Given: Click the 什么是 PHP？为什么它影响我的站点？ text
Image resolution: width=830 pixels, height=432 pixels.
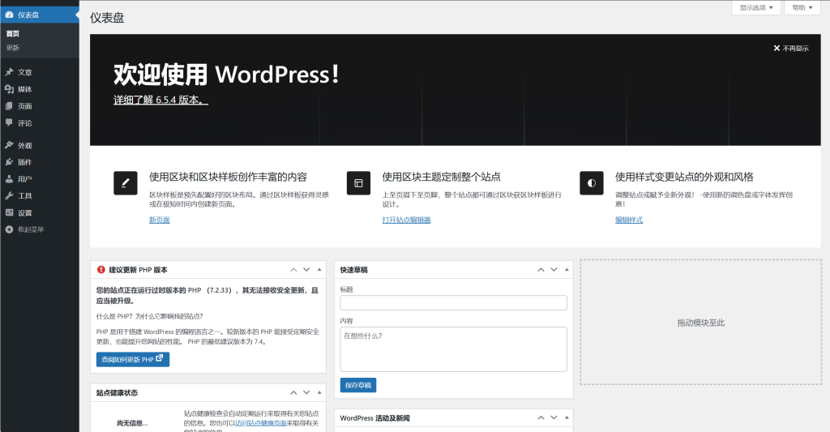Looking at the screenshot, I should coord(149,316).
